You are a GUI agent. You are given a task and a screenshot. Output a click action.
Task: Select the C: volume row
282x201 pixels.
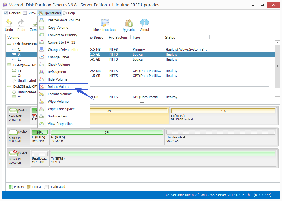pos(140,49)
